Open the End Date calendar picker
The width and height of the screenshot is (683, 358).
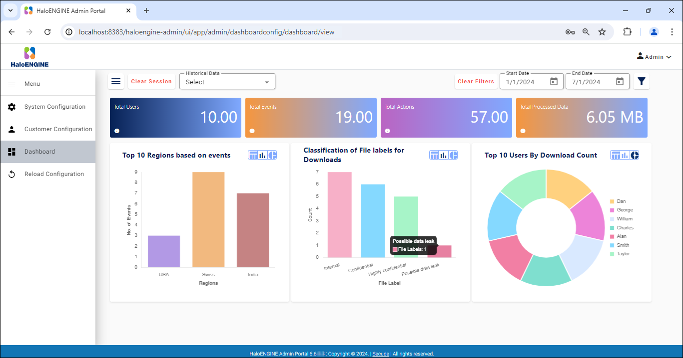[620, 82]
